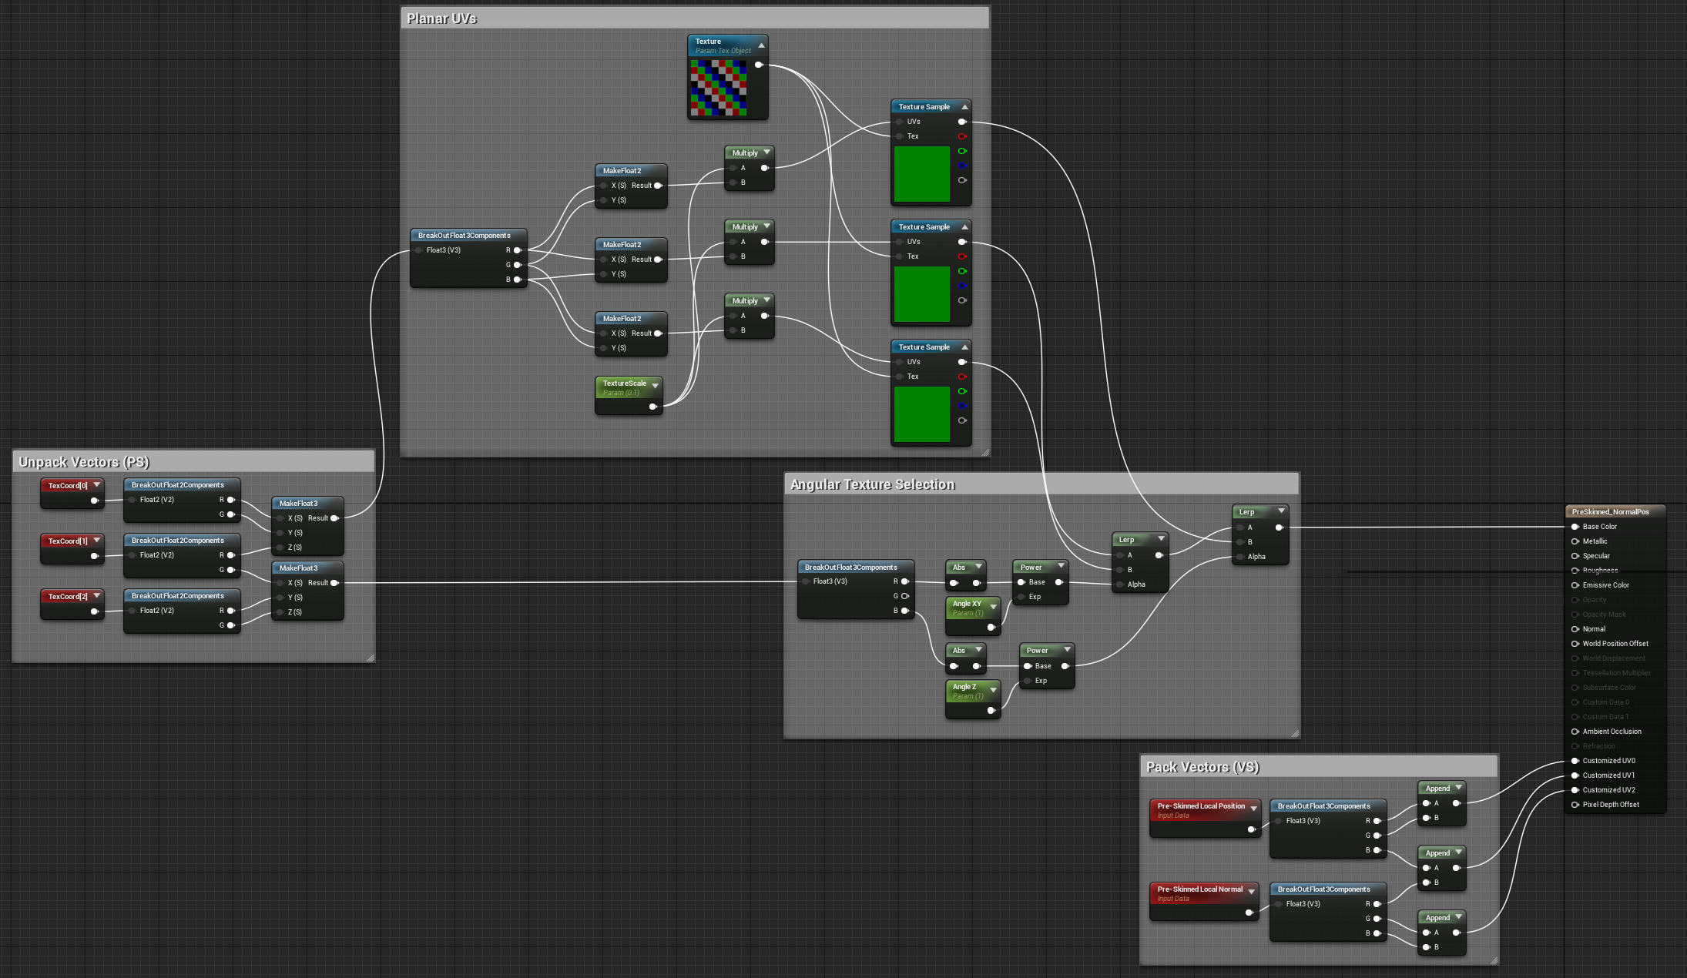Viewport: 1687px width, 978px height.
Task: Click the Pre-Skinned Local Position output pin
Action: click(x=1250, y=829)
